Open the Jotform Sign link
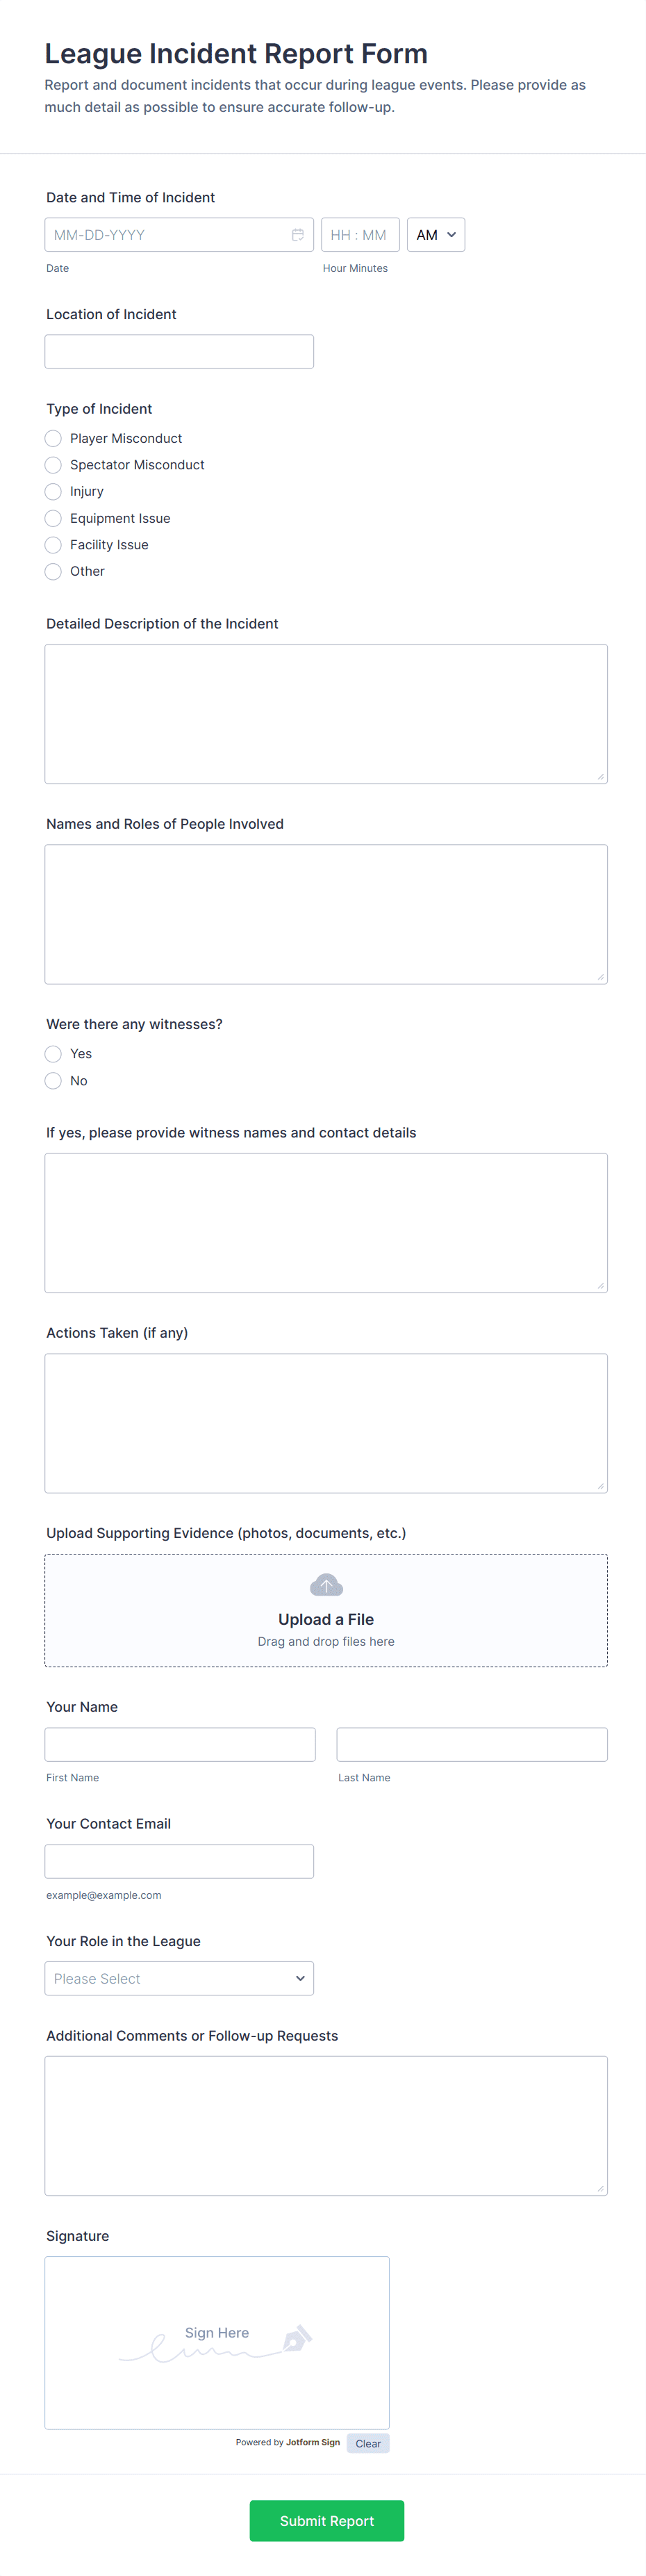This screenshot has width=646, height=2576. (313, 2442)
